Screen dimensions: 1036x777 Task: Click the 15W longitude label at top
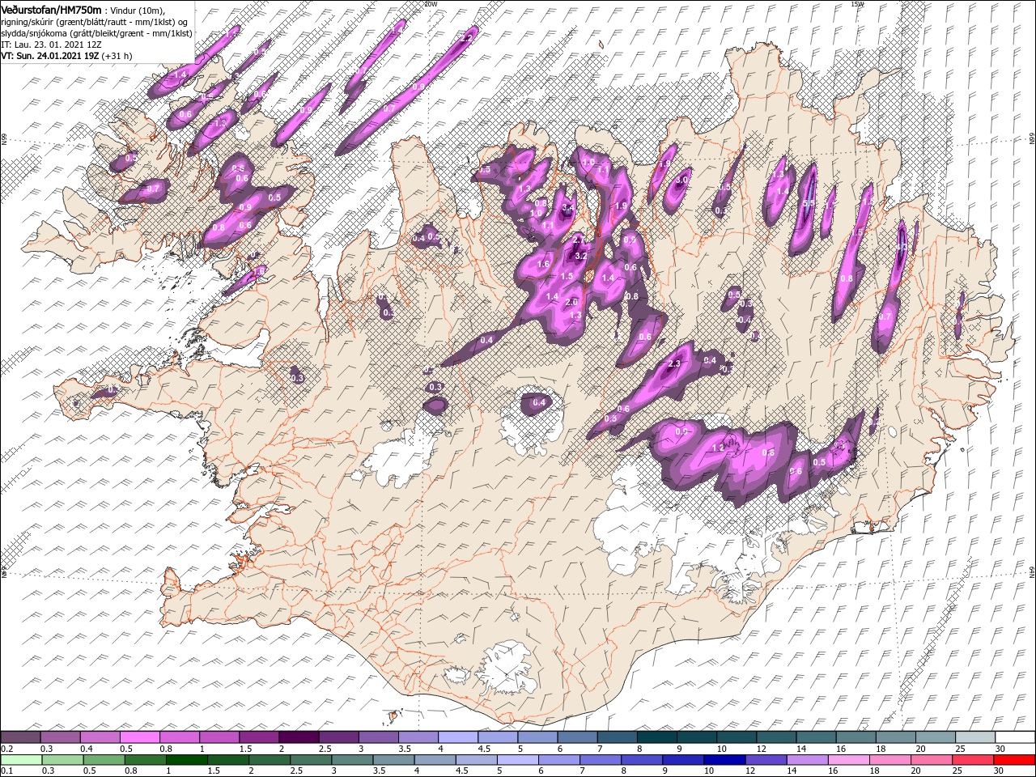(857, 4)
